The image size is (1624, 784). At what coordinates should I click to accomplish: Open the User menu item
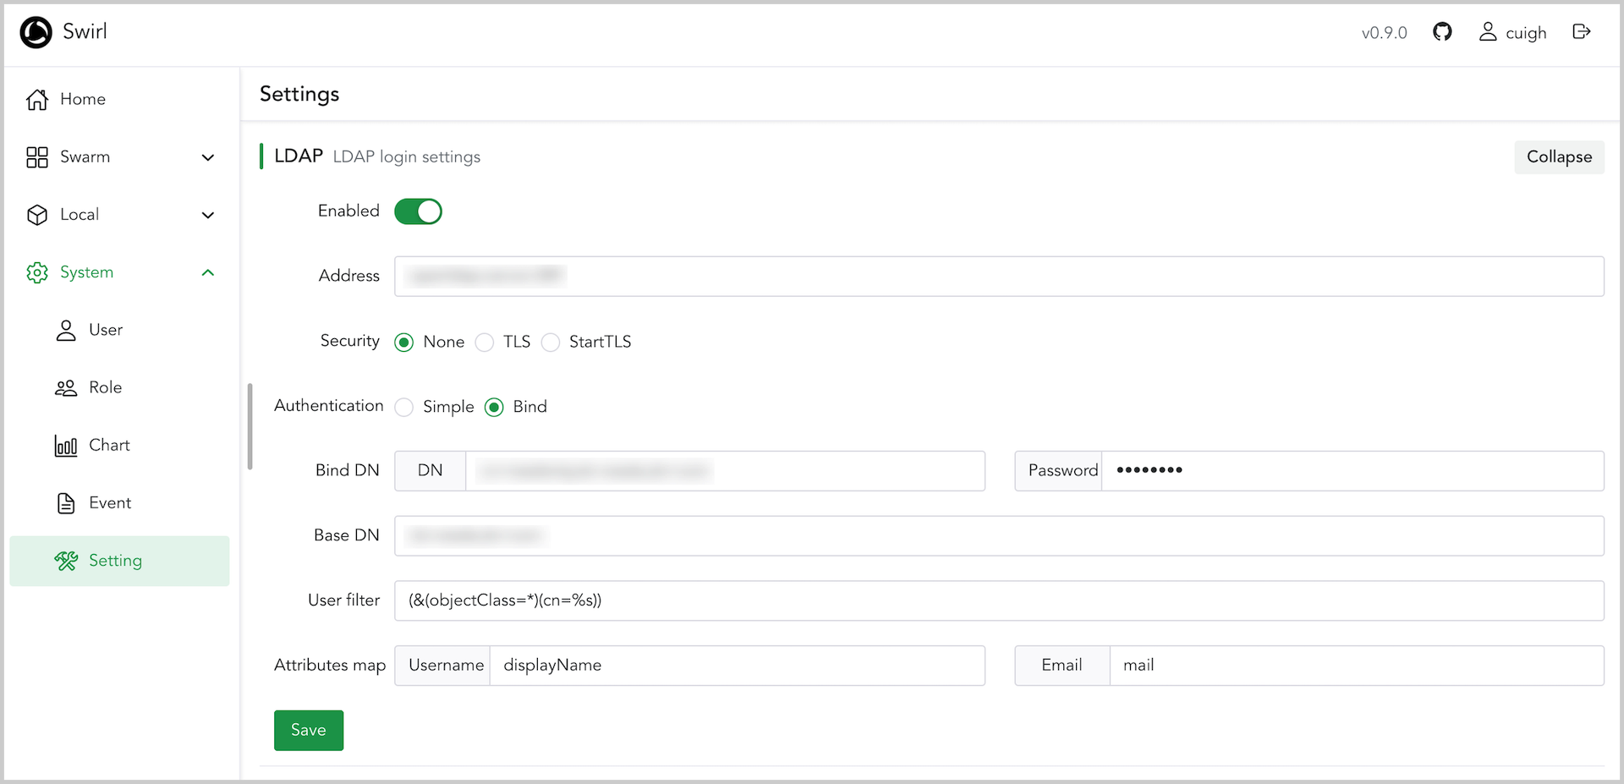click(x=106, y=330)
